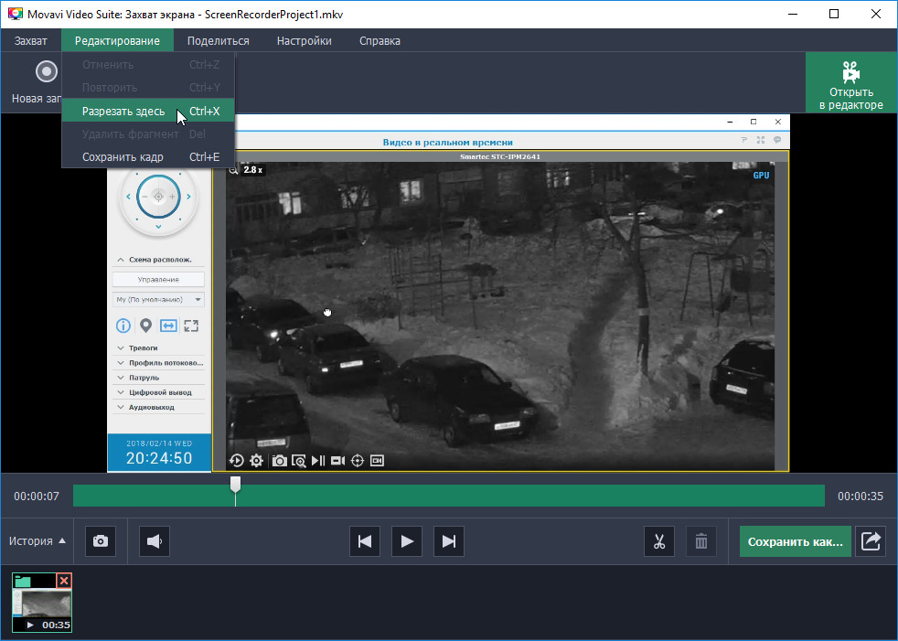Image resolution: width=898 pixels, height=641 pixels.
Task: Click the green timeline progress bar
Action: click(448, 497)
